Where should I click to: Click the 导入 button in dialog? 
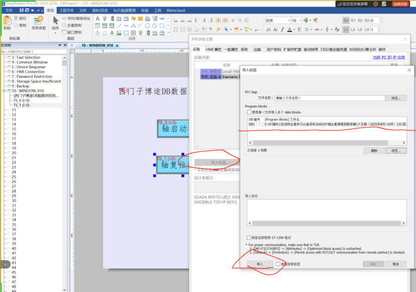[x=260, y=264]
